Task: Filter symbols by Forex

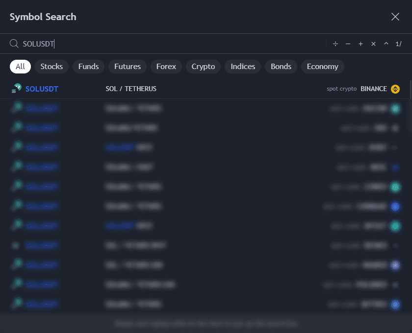Action: [x=166, y=67]
